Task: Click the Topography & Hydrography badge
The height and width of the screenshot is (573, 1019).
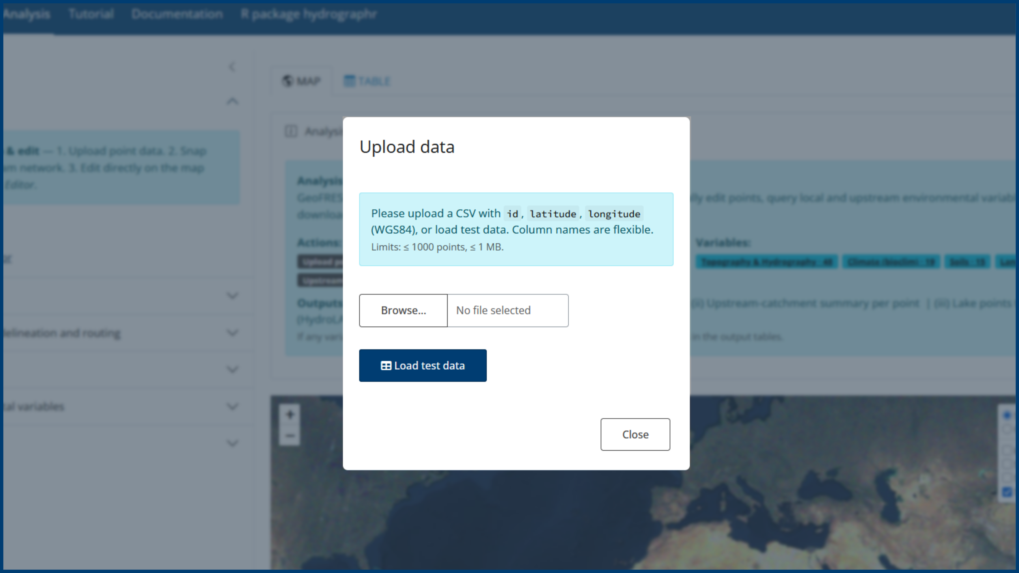Action: pyautogui.click(x=767, y=262)
